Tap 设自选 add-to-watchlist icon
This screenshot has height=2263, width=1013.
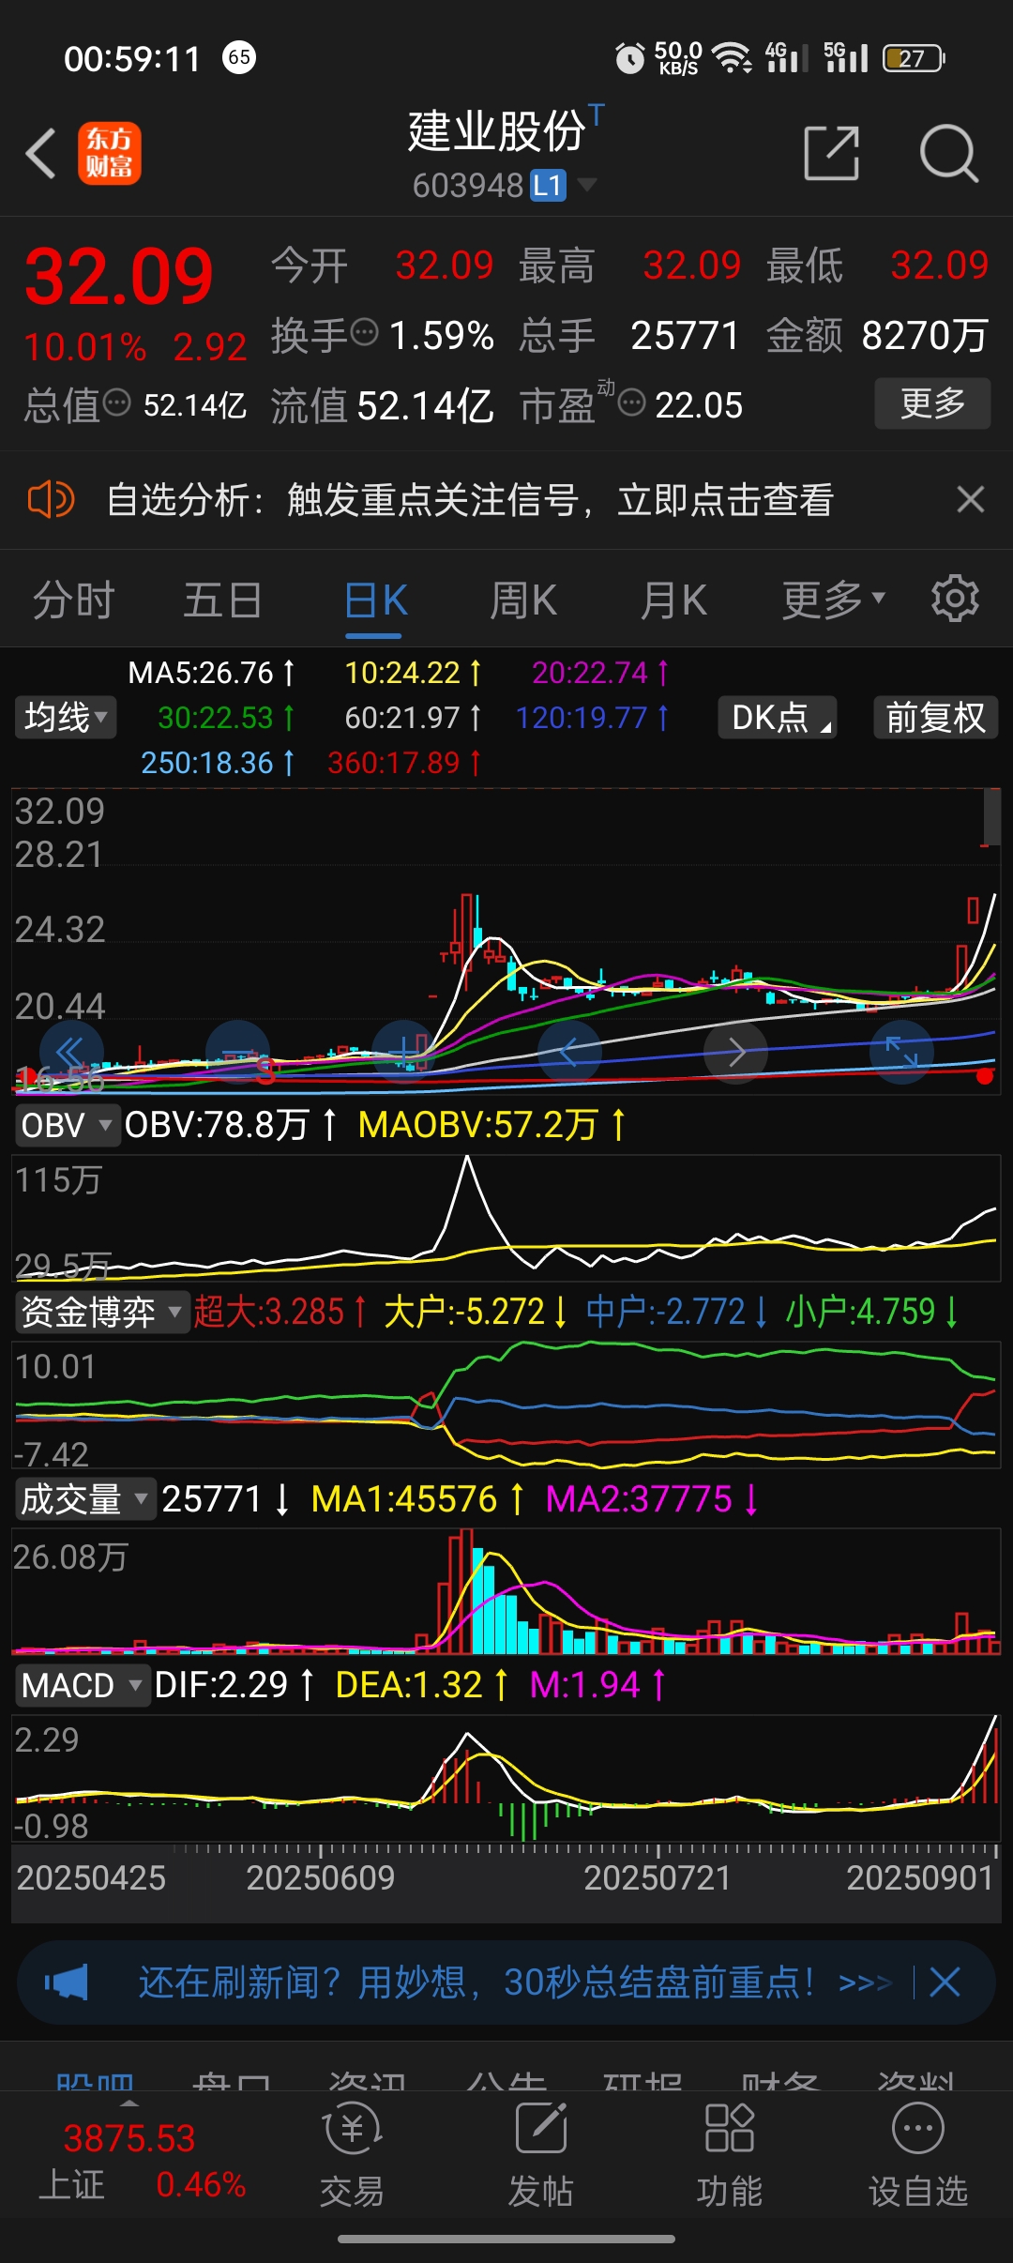(918, 2155)
